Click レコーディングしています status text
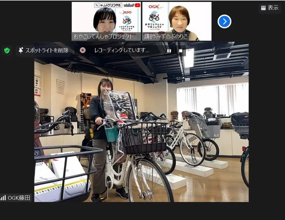The image size is (285, 220). [x=121, y=50]
